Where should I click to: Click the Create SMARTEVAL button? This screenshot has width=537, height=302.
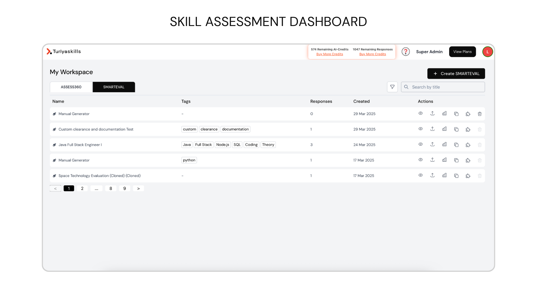click(x=456, y=74)
